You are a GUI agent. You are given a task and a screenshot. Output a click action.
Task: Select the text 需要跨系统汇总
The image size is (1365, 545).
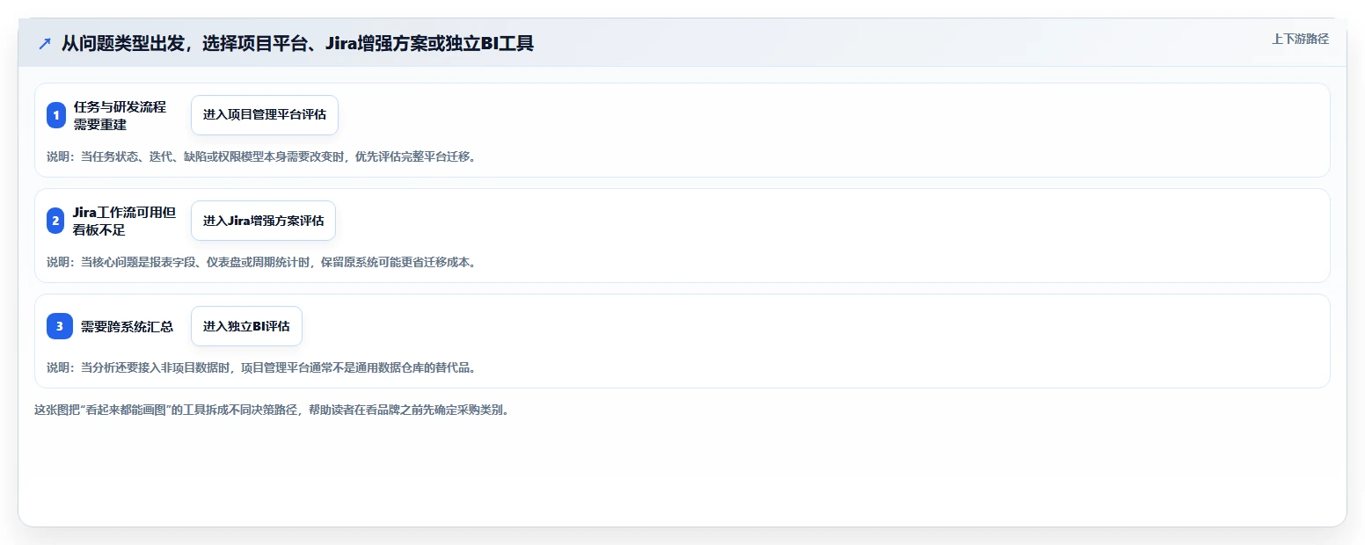(127, 326)
